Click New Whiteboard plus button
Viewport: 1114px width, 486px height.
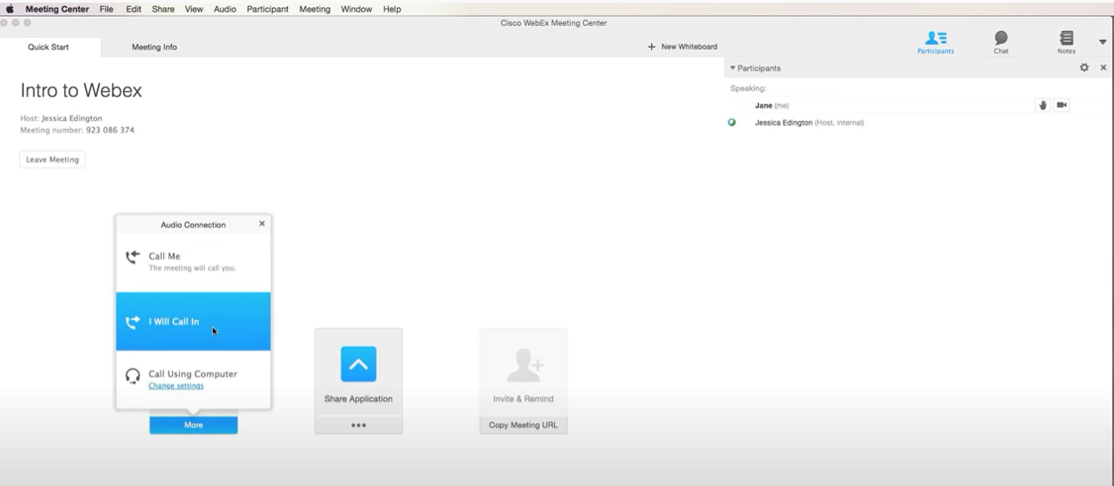pos(682,46)
